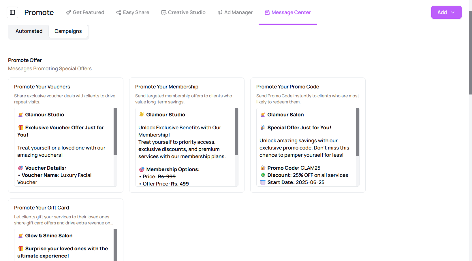Click the target emoji beside Voucher Details
472x261 pixels.
point(21,168)
